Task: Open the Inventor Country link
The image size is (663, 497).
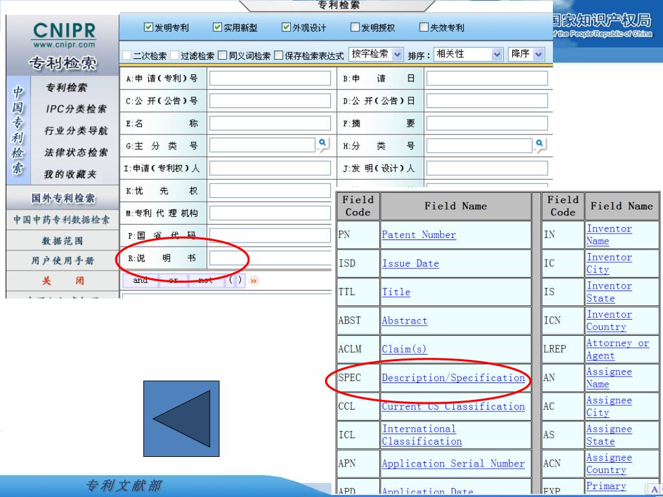Action: coord(609,321)
